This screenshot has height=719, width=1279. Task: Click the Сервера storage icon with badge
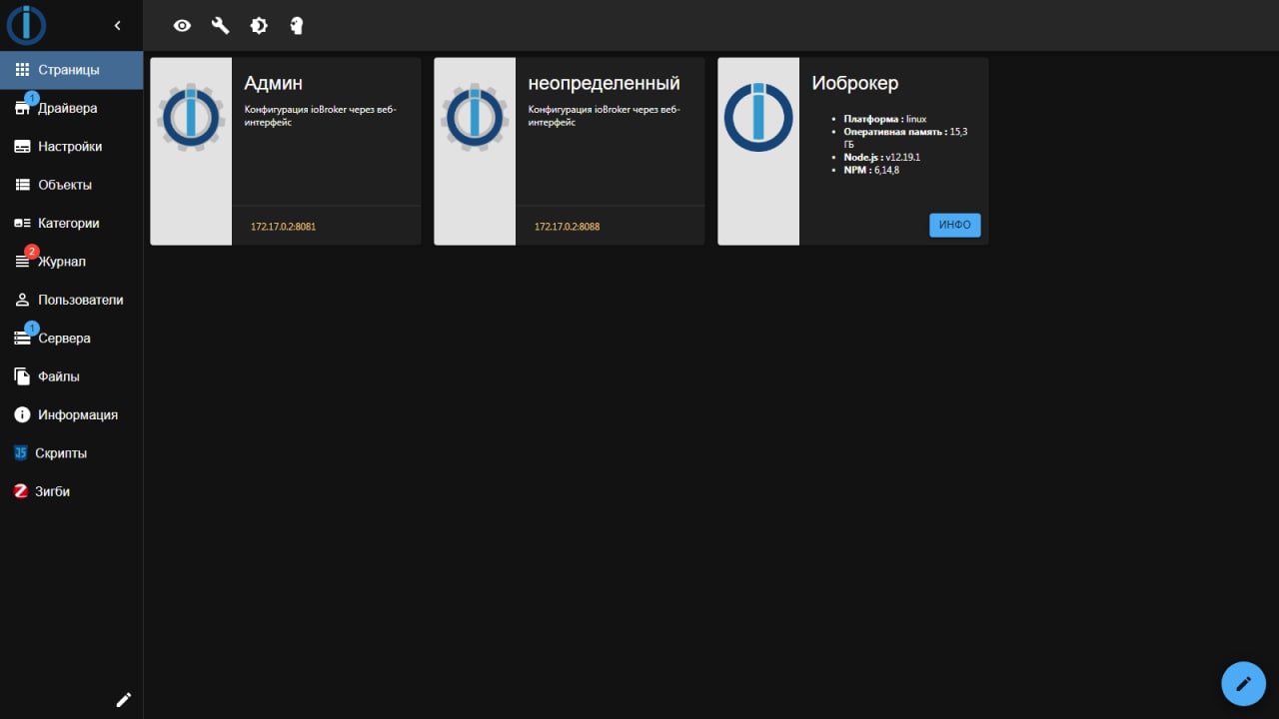(22, 340)
